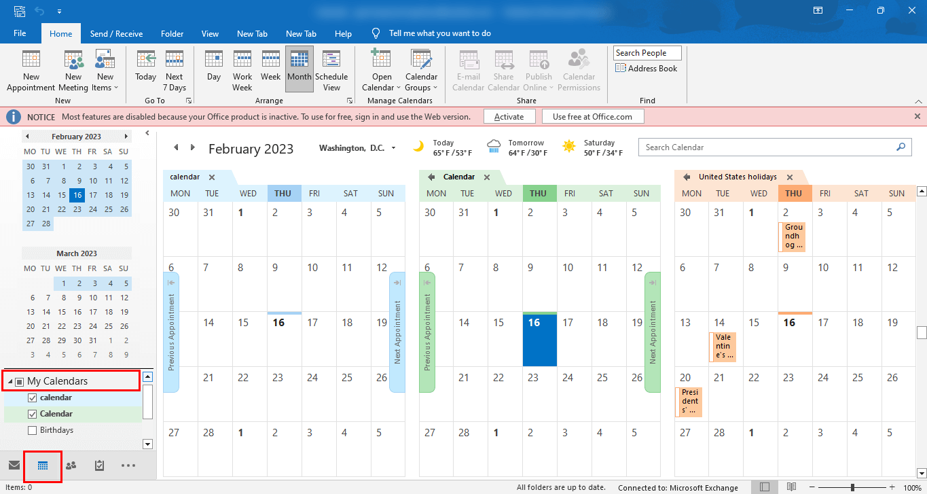Screen dimensions: 927x494
Task: Open more navigation options (three dots)
Action: (128, 465)
